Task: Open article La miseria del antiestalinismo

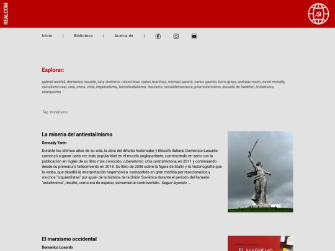Action: pos(77,134)
